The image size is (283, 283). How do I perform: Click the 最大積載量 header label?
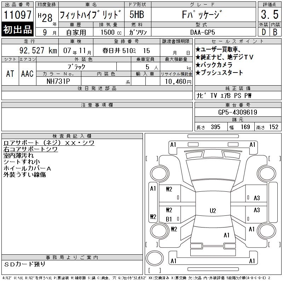tap(176, 59)
